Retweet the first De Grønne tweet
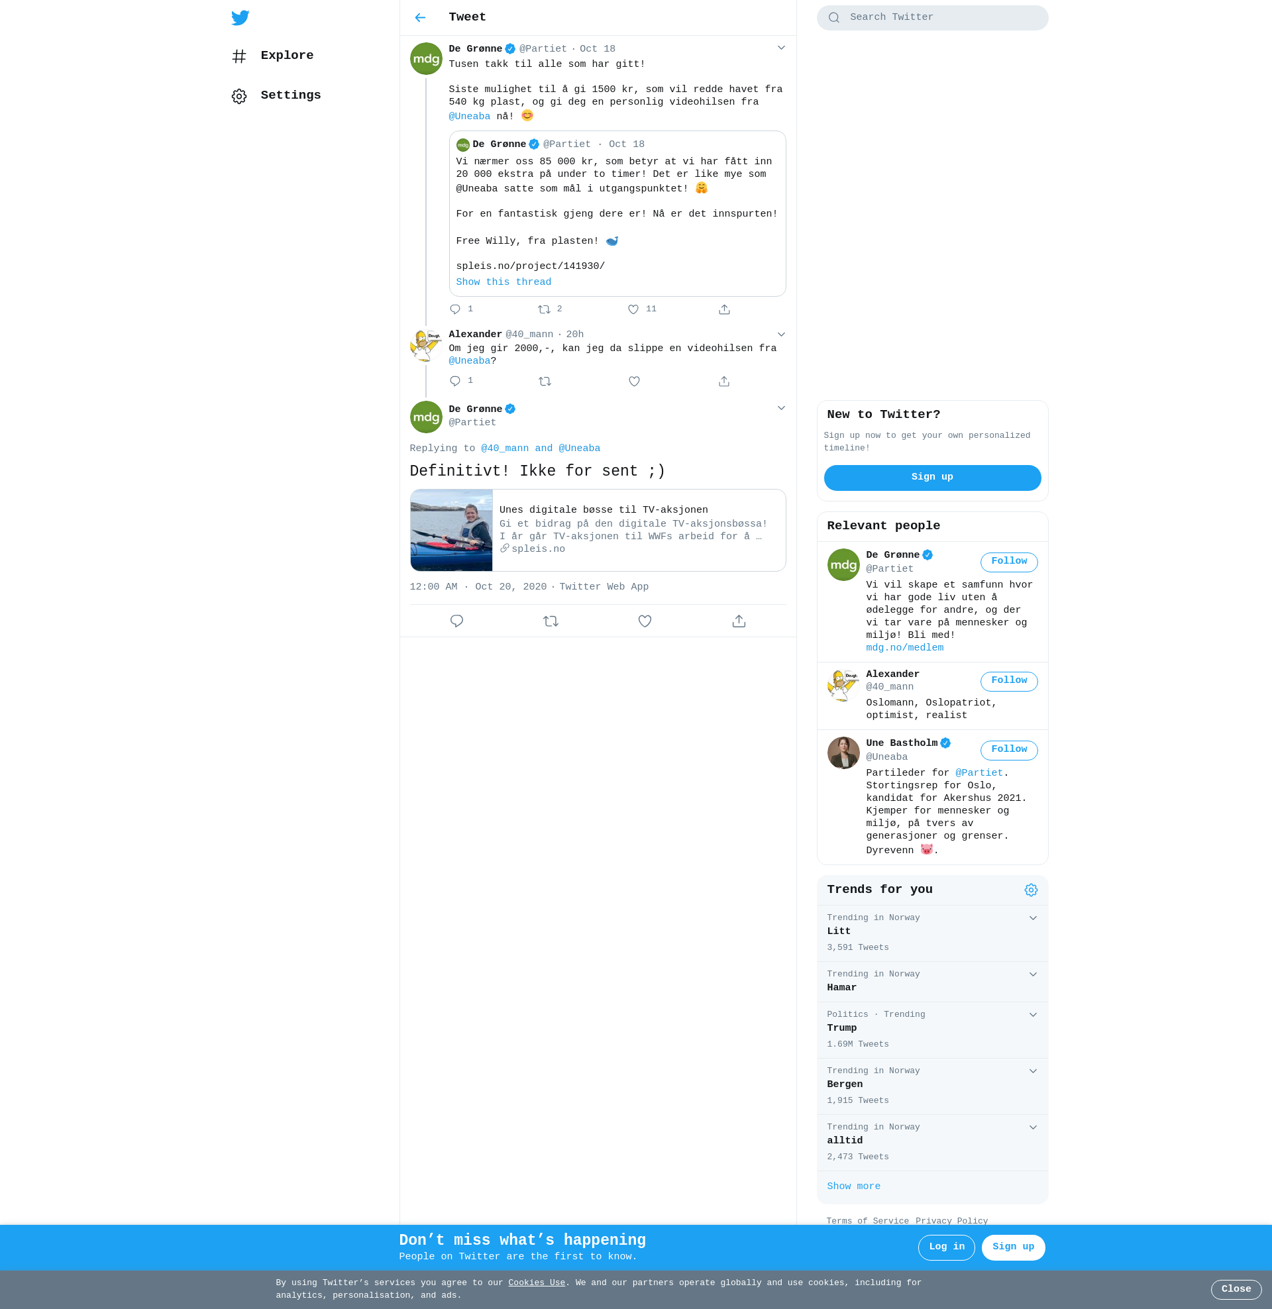The width and height of the screenshot is (1272, 1309). coord(545,309)
